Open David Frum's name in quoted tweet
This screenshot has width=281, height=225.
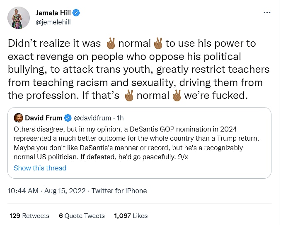(43, 118)
